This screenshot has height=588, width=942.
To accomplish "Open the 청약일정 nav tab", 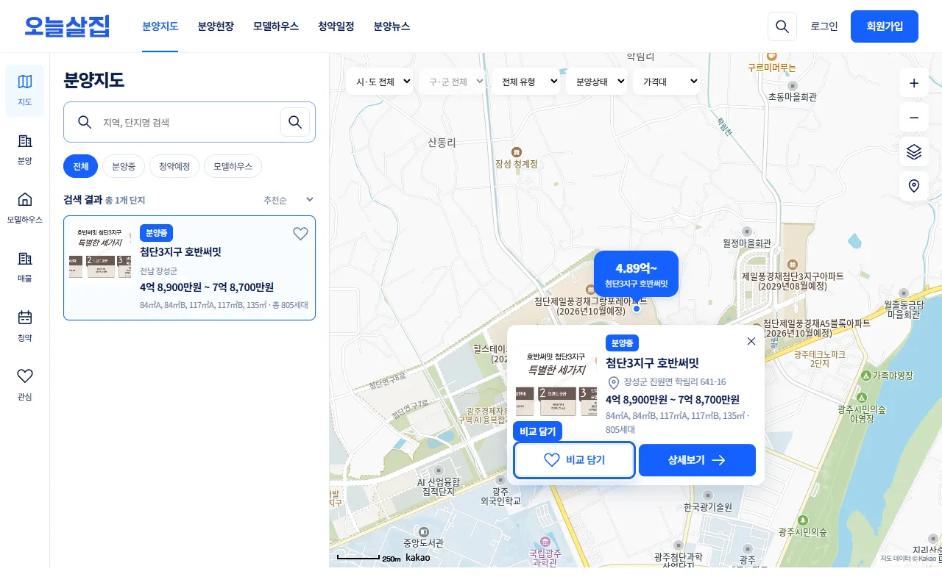I will [x=336, y=26].
